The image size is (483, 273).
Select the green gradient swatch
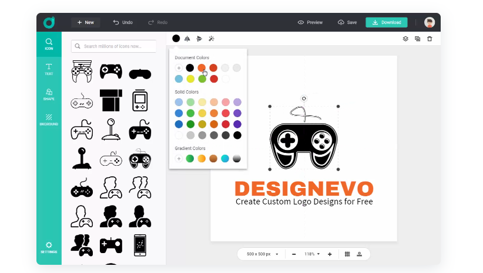point(190,158)
